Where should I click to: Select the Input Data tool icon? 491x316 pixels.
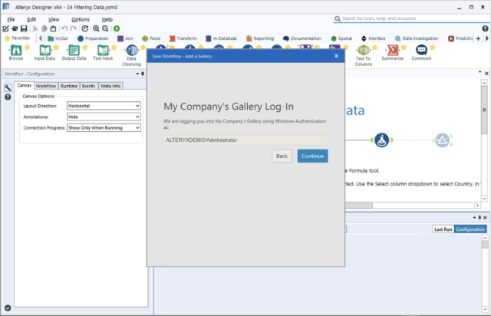[x=44, y=50]
